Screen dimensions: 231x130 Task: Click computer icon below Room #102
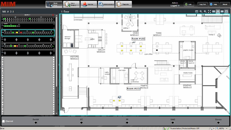pyautogui.click(x=134, y=42)
